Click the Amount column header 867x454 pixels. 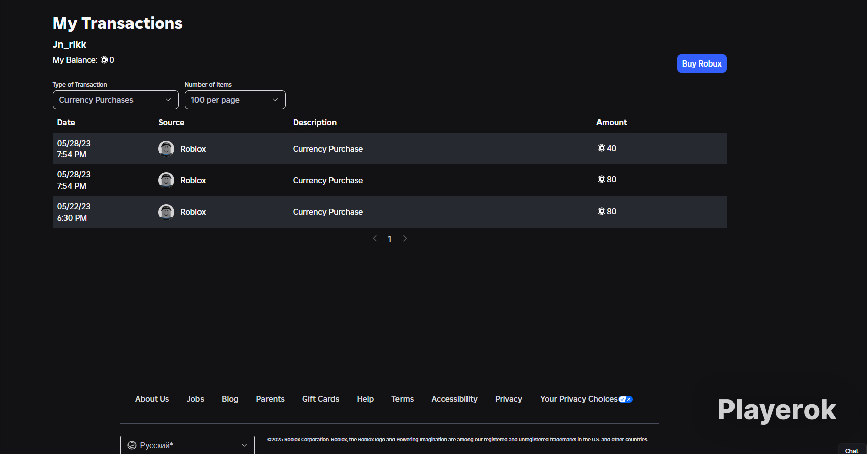click(x=612, y=122)
